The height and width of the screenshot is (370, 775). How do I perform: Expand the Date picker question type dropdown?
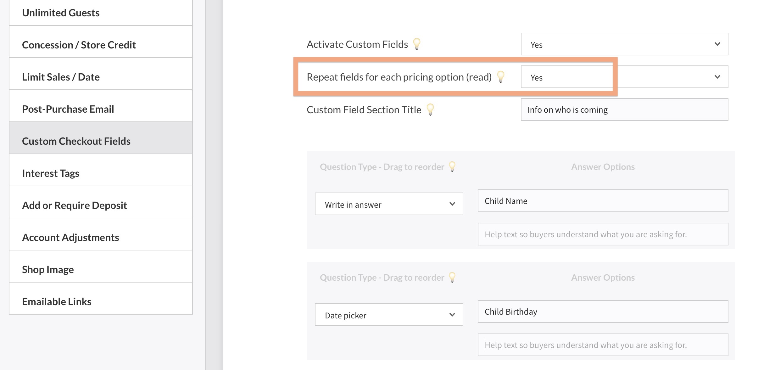coord(389,315)
